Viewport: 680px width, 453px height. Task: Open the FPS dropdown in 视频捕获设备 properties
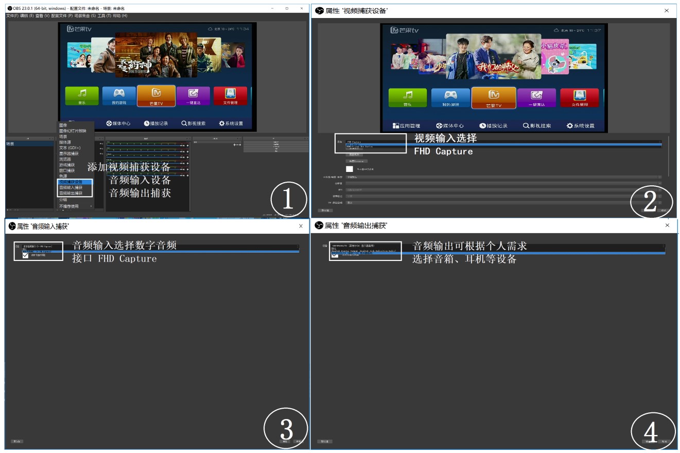[x=504, y=190]
